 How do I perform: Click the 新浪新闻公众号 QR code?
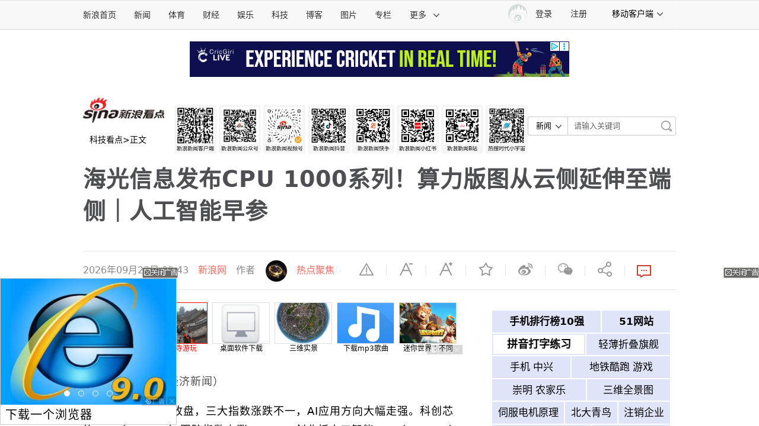[x=240, y=126]
